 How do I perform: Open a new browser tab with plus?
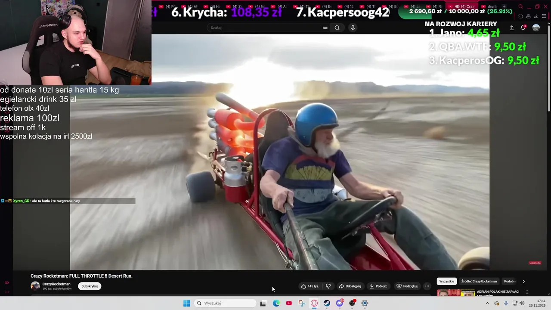pyautogui.click(x=504, y=6)
